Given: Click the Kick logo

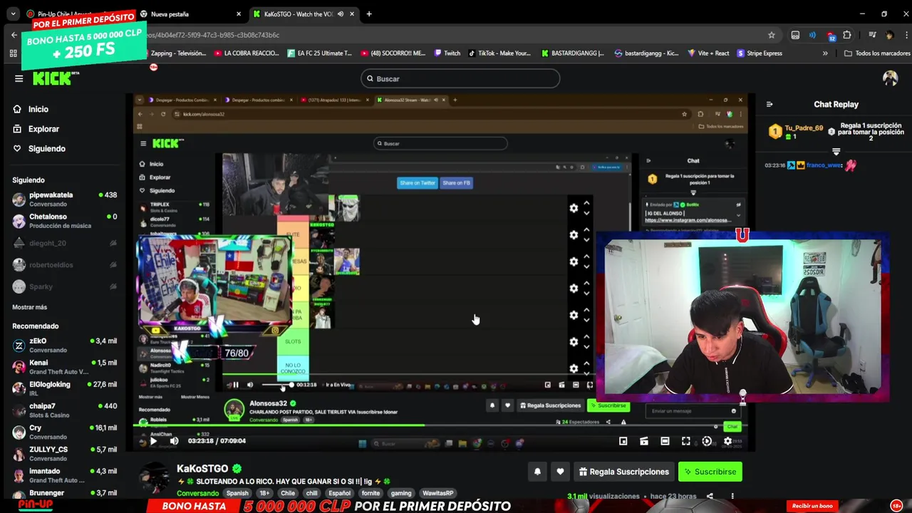Looking at the screenshot, I should click(56, 78).
